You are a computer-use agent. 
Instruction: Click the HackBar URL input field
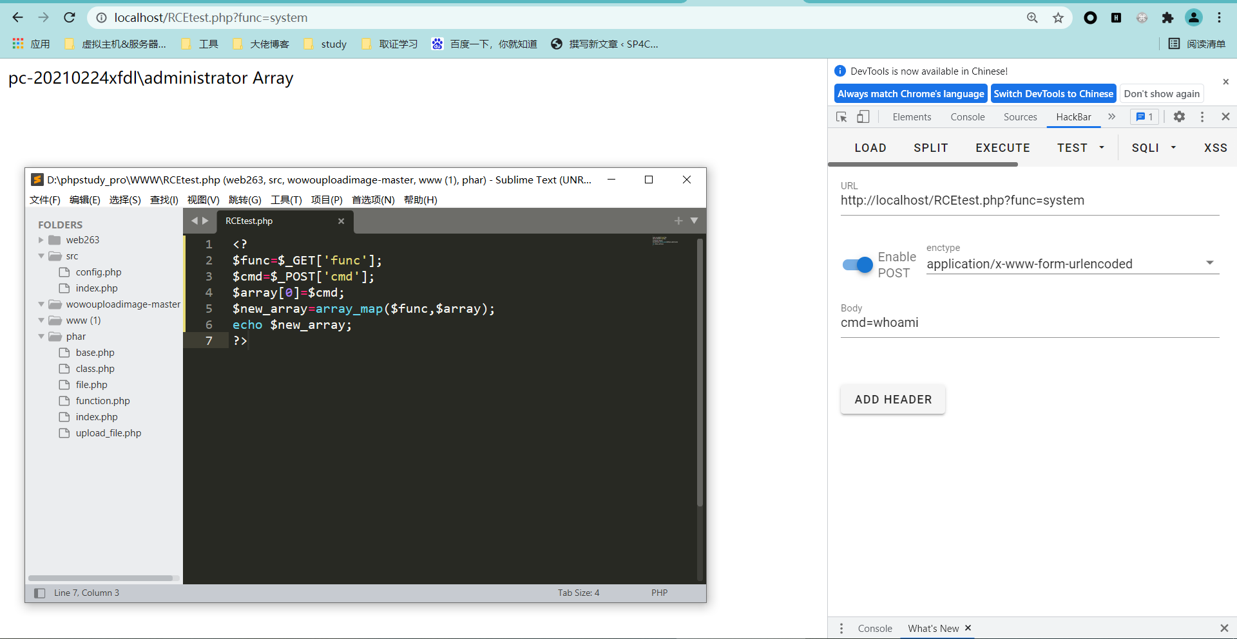[x=1030, y=200]
